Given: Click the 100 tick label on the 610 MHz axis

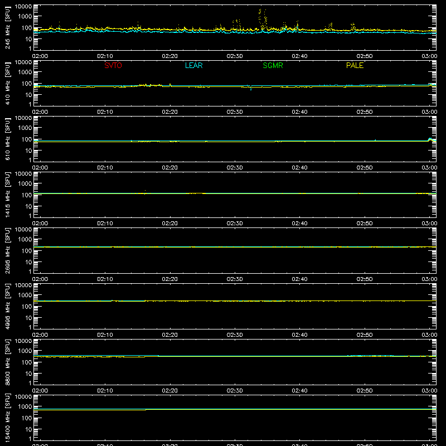Looking at the screenshot, I should [27, 139].
